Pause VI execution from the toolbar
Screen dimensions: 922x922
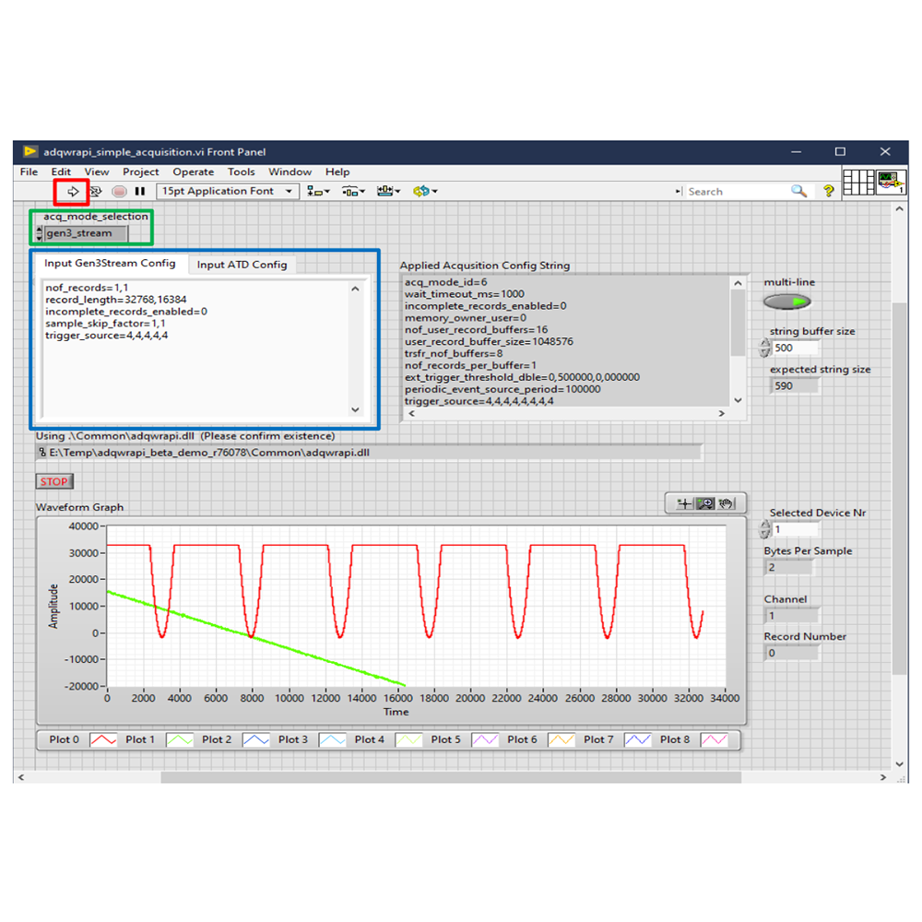(x=140, y=191)
